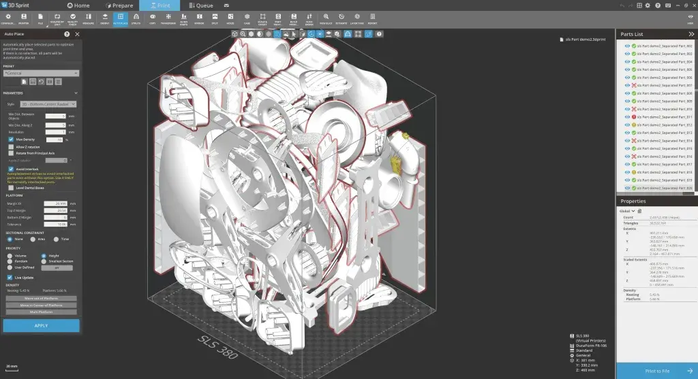
Task: Click the Print to File button
Action: pos(657,371)
